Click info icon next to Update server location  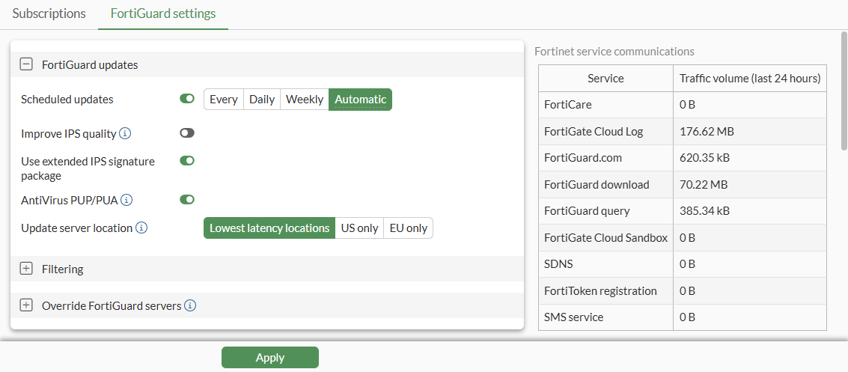tap(141, 228)
